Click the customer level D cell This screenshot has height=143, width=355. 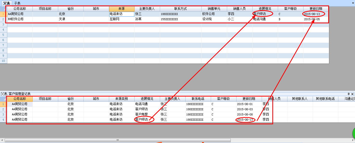(291, 19)
